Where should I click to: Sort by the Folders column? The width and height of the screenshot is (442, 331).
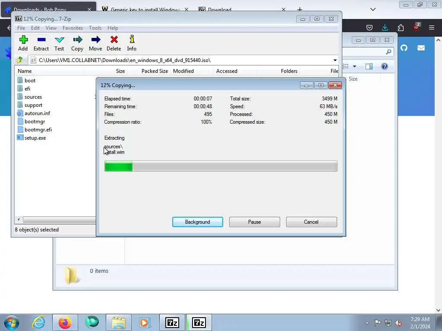point(278,71)
